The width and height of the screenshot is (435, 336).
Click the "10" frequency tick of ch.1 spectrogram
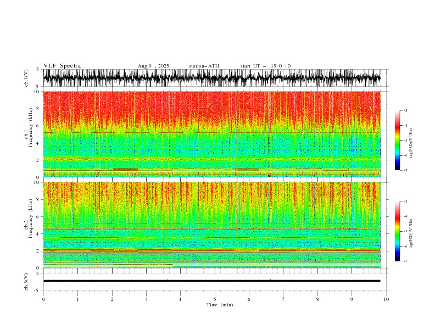[x=38, y=92]
